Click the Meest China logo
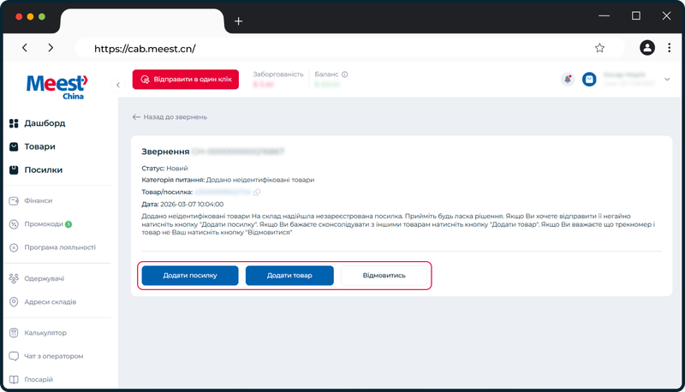Screen dimensions: 685x392 click(57, 86)
